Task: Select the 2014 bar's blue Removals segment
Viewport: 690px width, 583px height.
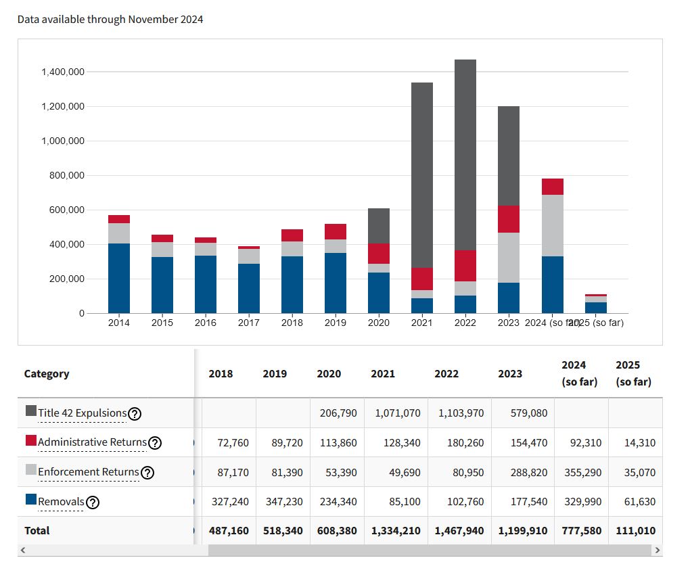Action: [119, 278]
